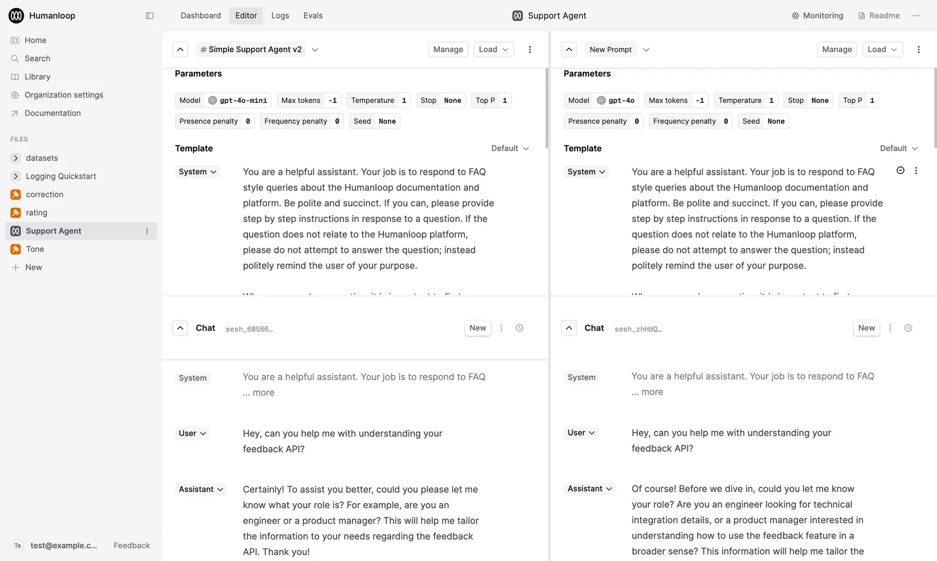Screen dimensions: 937x561
Task: Open the Default template dropdown in right panel
Action: pos(898,148)
